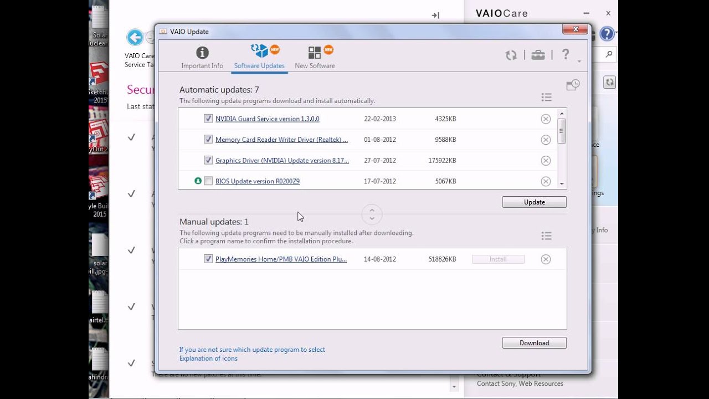This screenshot has height=399, width=709.
Task: Click the New Software tab grid icon
Action: point(315,53)
